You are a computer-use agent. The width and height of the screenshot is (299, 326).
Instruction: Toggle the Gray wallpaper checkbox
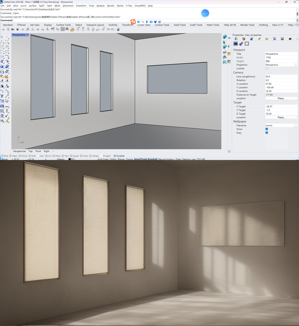267,133
